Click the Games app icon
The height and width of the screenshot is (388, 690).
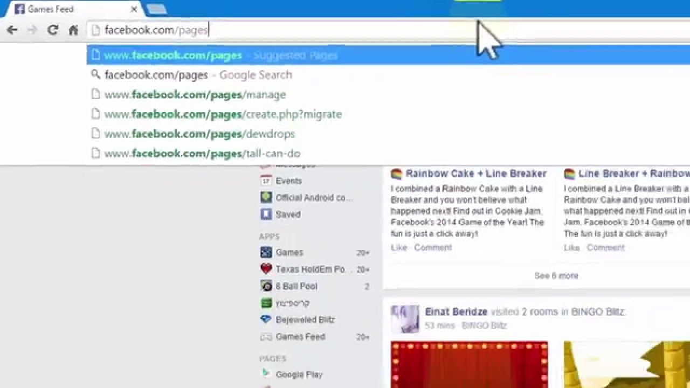(266, 252)
